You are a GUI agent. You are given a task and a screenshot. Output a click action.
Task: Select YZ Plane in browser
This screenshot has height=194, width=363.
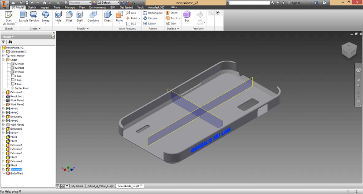coord(20,64)
